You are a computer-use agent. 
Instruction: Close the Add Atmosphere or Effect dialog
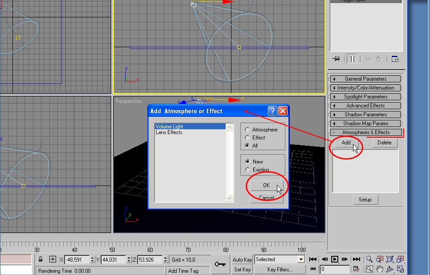point(283,111)
